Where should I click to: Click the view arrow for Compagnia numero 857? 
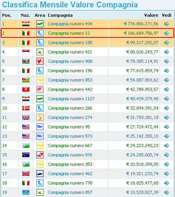[x=167, y=192]
